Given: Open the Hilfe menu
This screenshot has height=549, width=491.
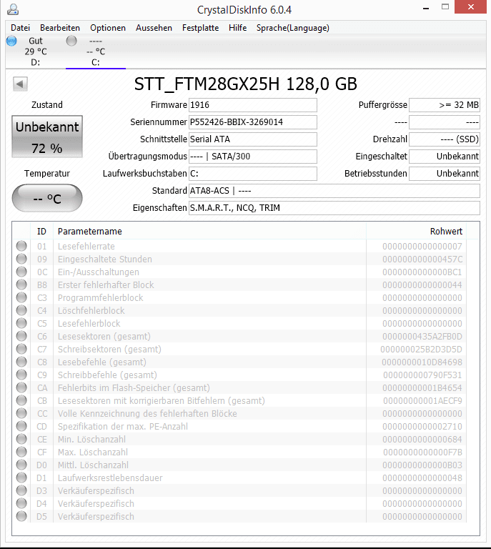Looking at the screenshot, I should coord(237,28).
